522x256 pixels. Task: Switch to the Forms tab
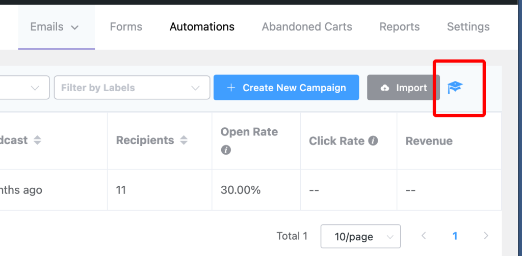pos(126,27)
